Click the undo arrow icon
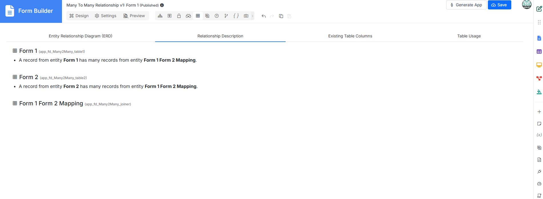 264,16
